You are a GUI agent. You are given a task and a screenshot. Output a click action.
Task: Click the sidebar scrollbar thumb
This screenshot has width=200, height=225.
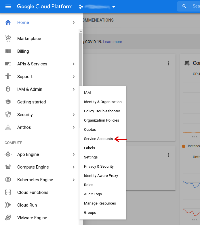(x=81, y=60)
